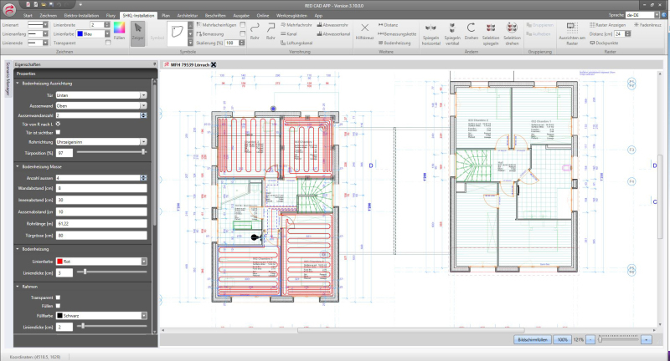670x361 pixels.
Task: Select the first Rohr curved pipe tool
Action: 255,32
